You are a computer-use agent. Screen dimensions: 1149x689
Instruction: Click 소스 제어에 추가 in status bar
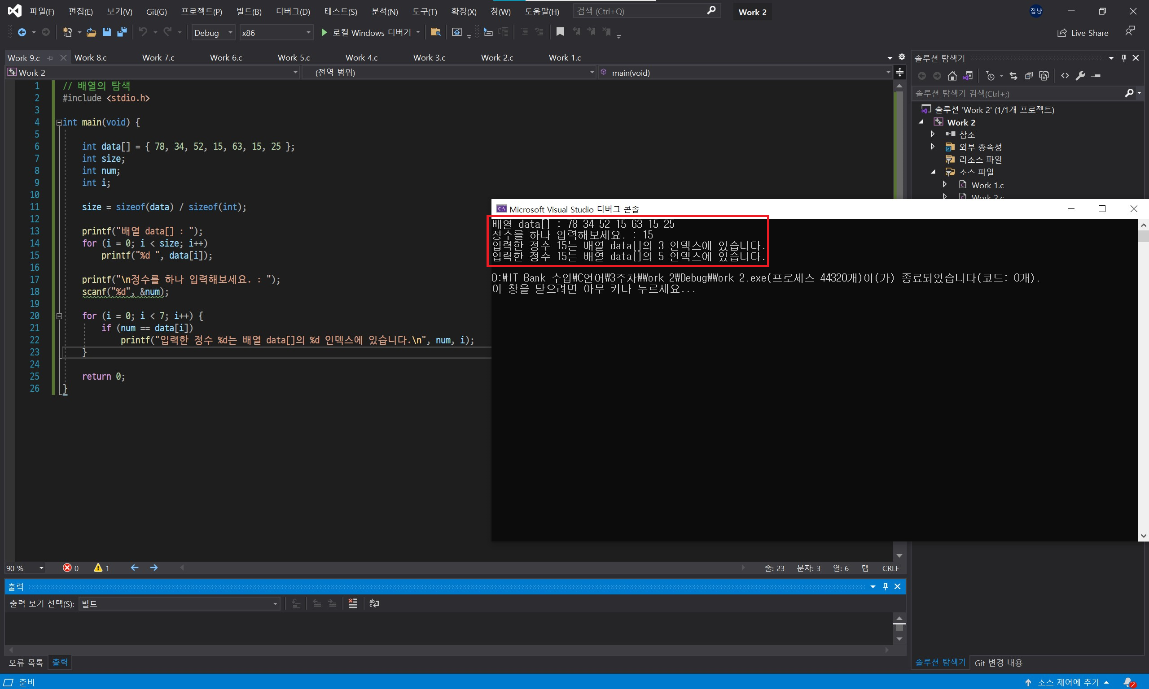coord(1068,682)
